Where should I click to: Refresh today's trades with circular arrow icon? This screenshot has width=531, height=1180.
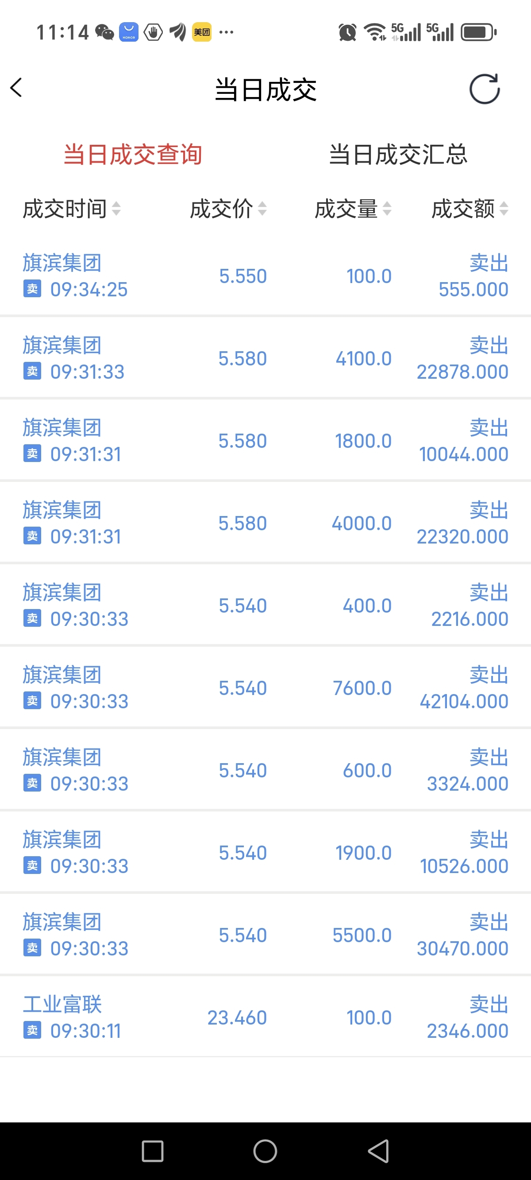[x=485, y=89]
